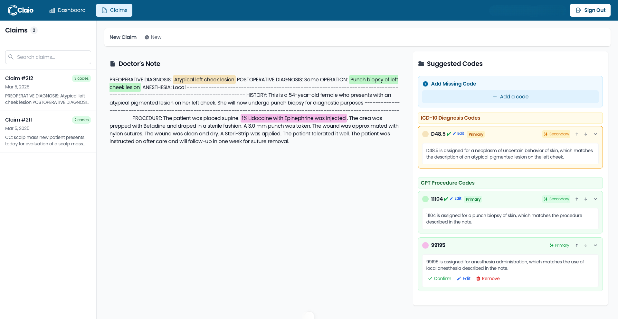Click the ICD-10 Diagnosis Codes header
618x319 pixels.
click(x=510, y=118)
